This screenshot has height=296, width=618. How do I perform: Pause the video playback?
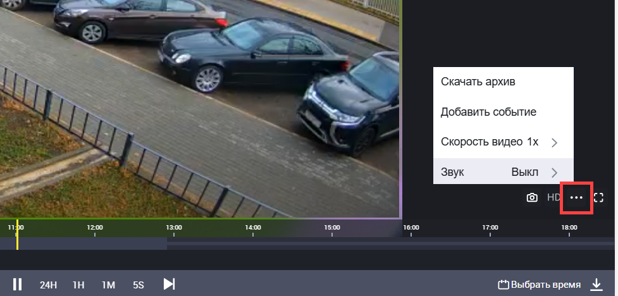click(x=18, y=285)
